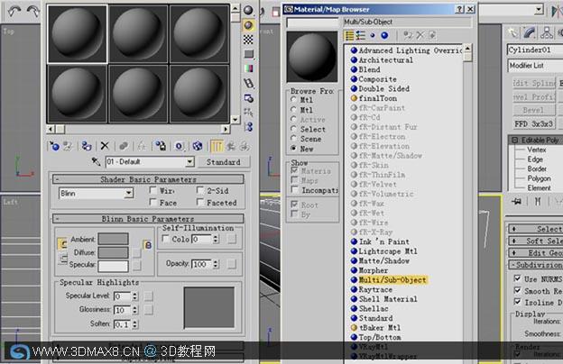Open material editor Options icon
The image size is (563, 364).
click(x=248, y=98)
